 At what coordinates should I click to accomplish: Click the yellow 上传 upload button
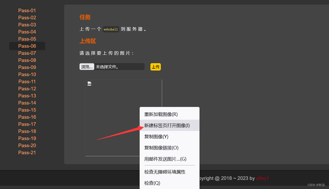tap(155, 67)
